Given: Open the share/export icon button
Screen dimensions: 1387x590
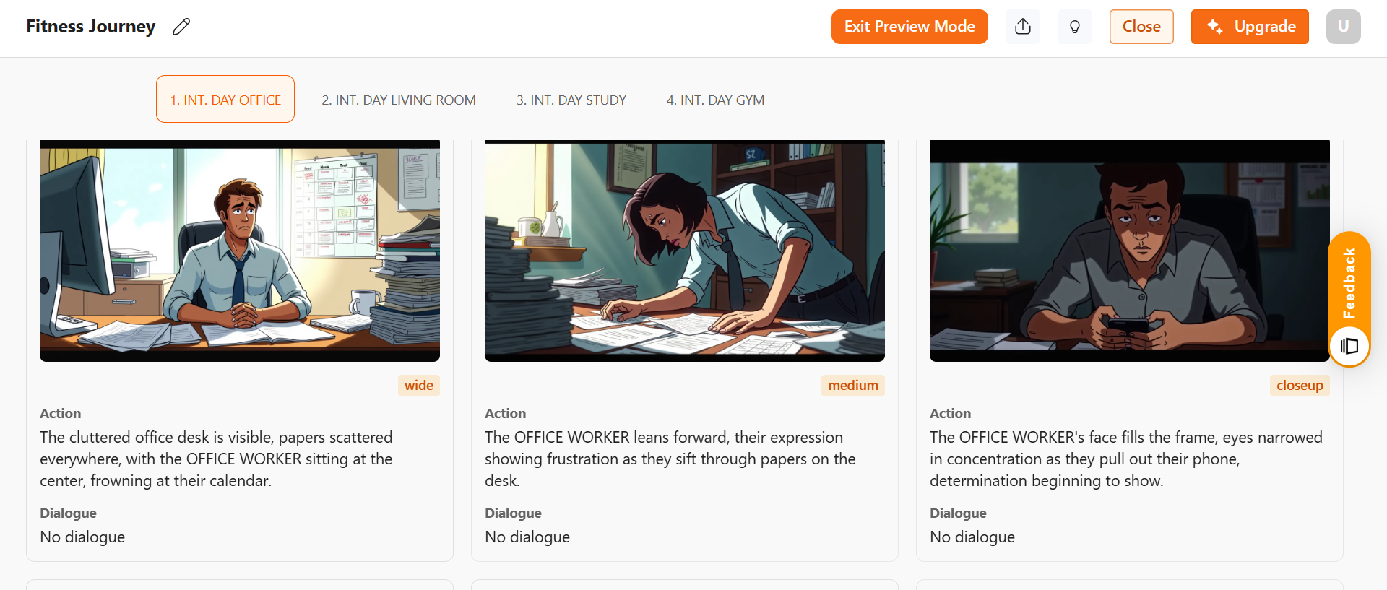Looking at the screenshot, I should click(x=1023, y=27).
